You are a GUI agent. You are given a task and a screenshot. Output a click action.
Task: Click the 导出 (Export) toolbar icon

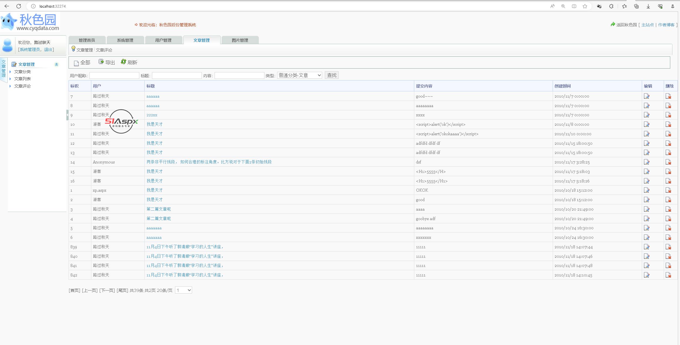point(101,62)
